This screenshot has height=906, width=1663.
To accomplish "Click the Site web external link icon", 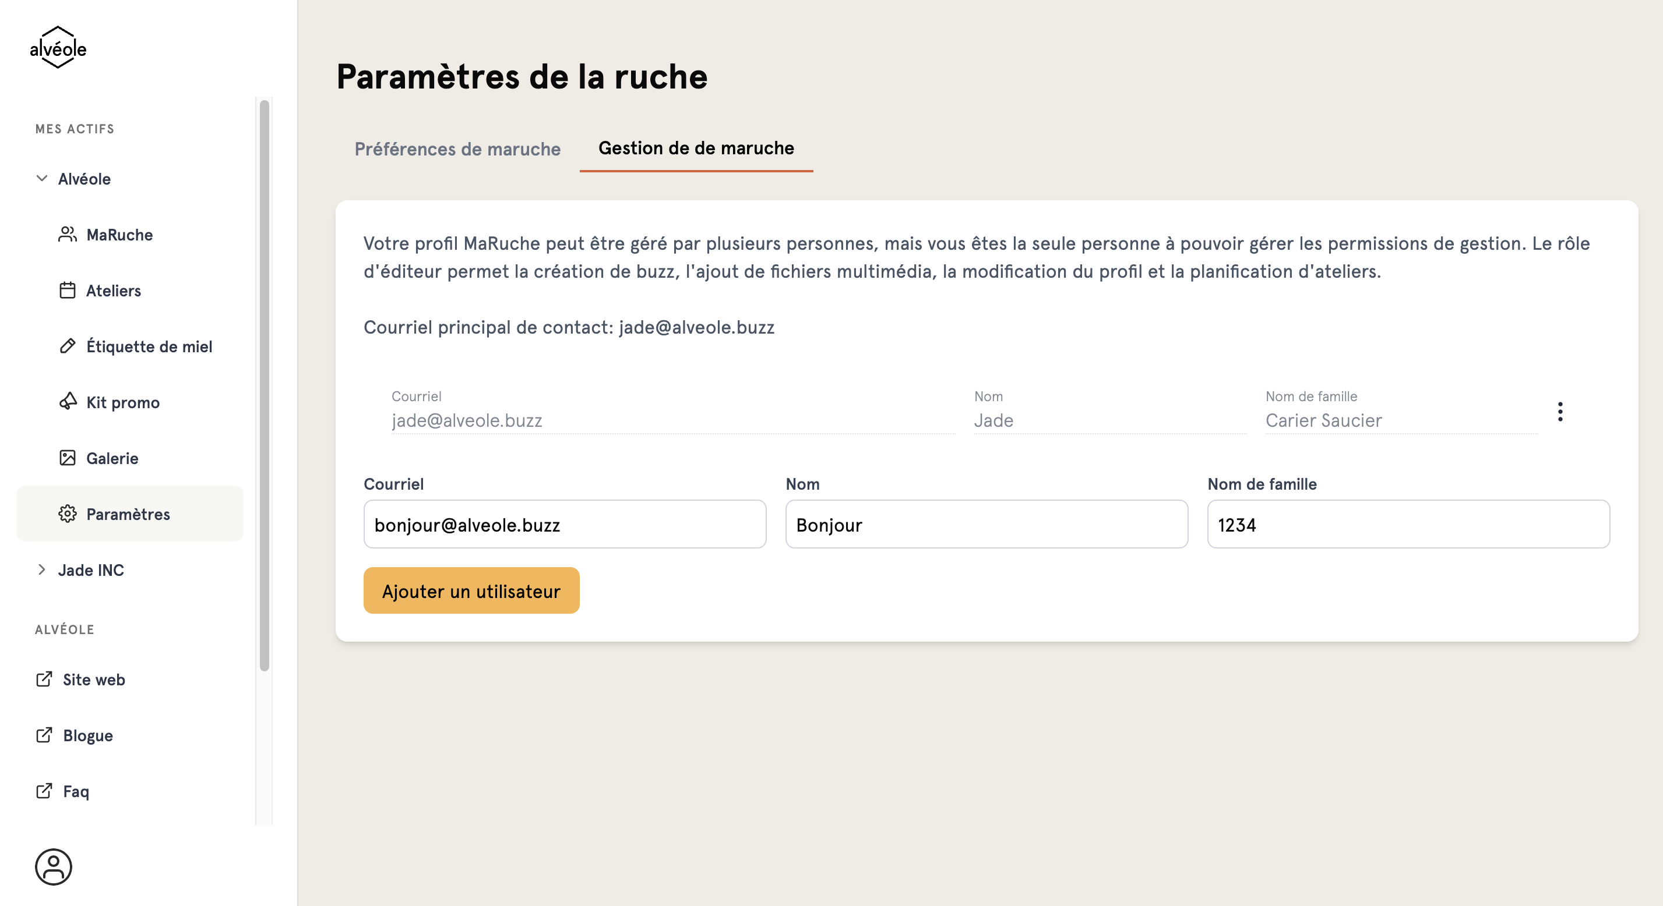I will (44, 679).
